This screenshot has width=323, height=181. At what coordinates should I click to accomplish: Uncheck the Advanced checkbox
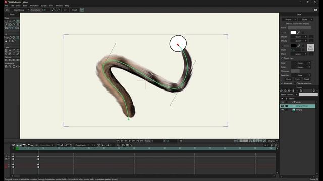[x=282, y=83]
